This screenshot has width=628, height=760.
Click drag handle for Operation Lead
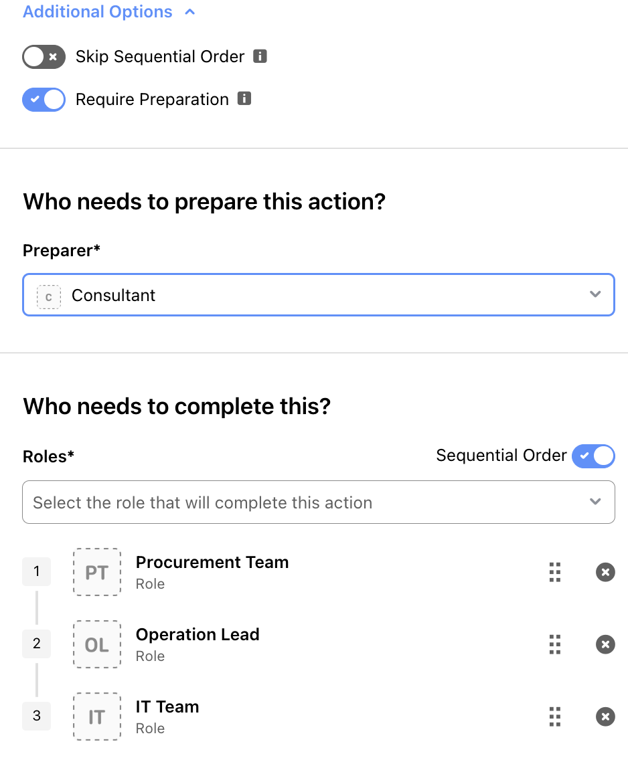554,644
